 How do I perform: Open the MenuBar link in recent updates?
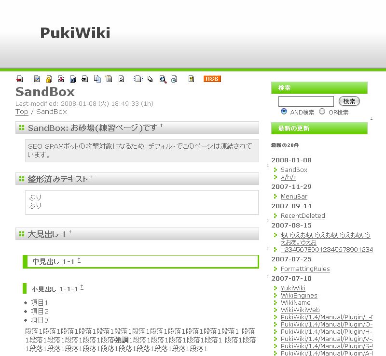click(294, 197)
